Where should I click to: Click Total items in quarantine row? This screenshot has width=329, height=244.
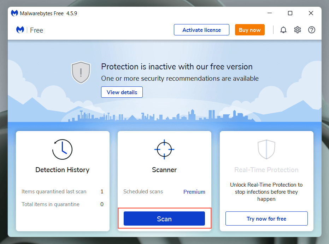click(x=51, y=204)
